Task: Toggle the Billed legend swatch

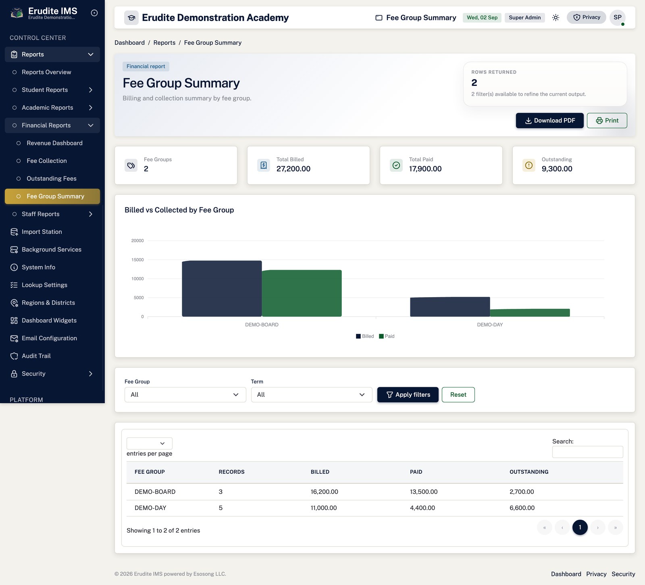Action: click(358, 336)
